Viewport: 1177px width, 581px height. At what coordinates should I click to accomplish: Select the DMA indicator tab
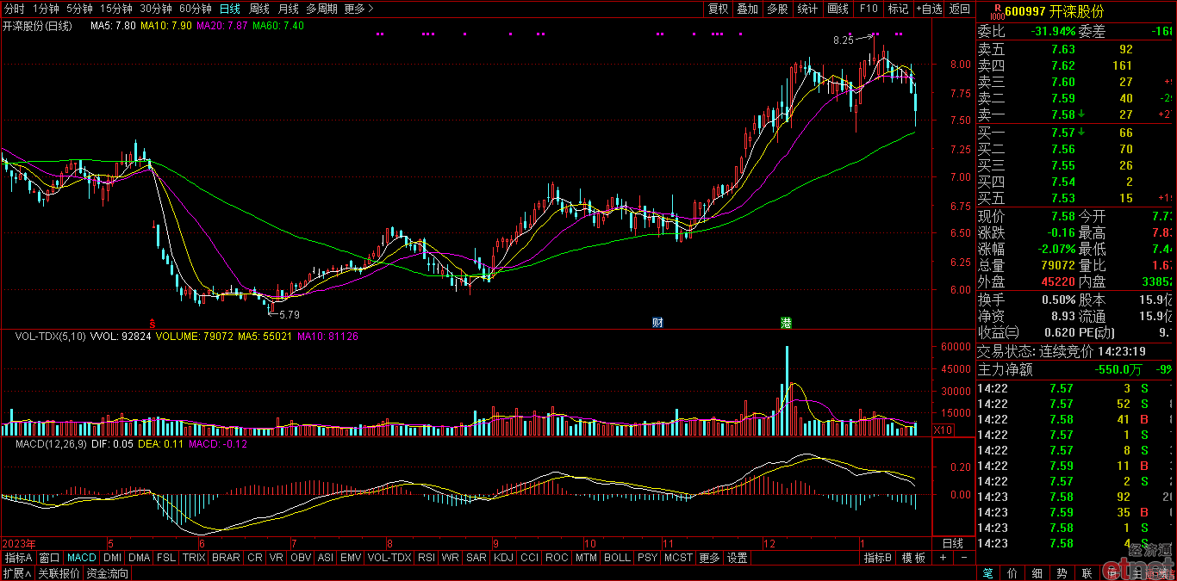point(140,558)
